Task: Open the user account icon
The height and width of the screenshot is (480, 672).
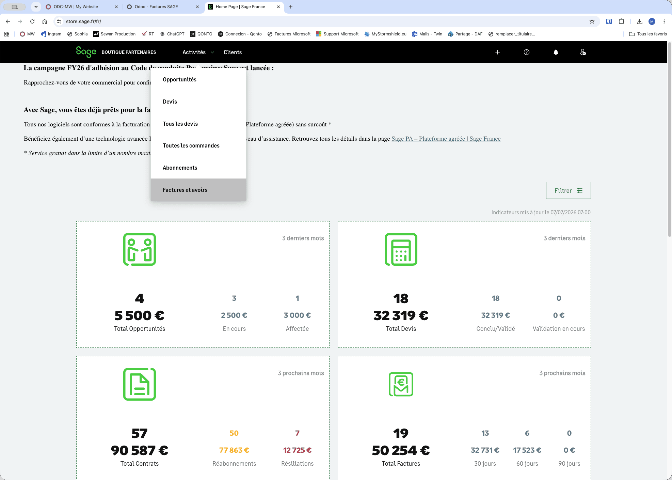Action: click(583, 52)
